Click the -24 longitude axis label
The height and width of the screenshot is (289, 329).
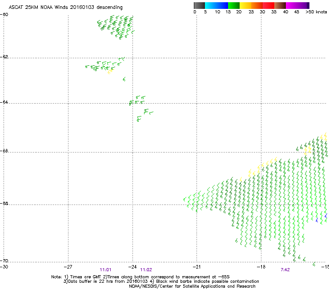[x=132, y=267]
